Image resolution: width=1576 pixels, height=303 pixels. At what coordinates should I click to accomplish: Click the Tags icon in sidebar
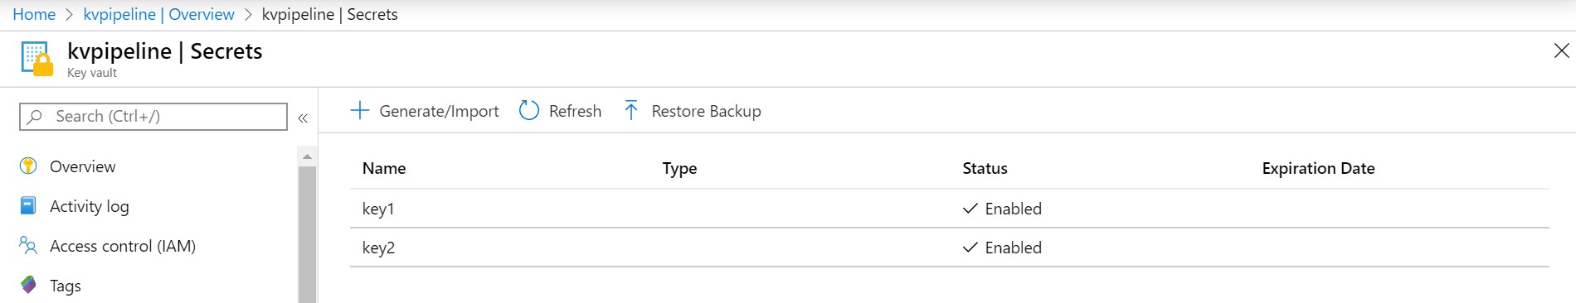pos(28,285)
